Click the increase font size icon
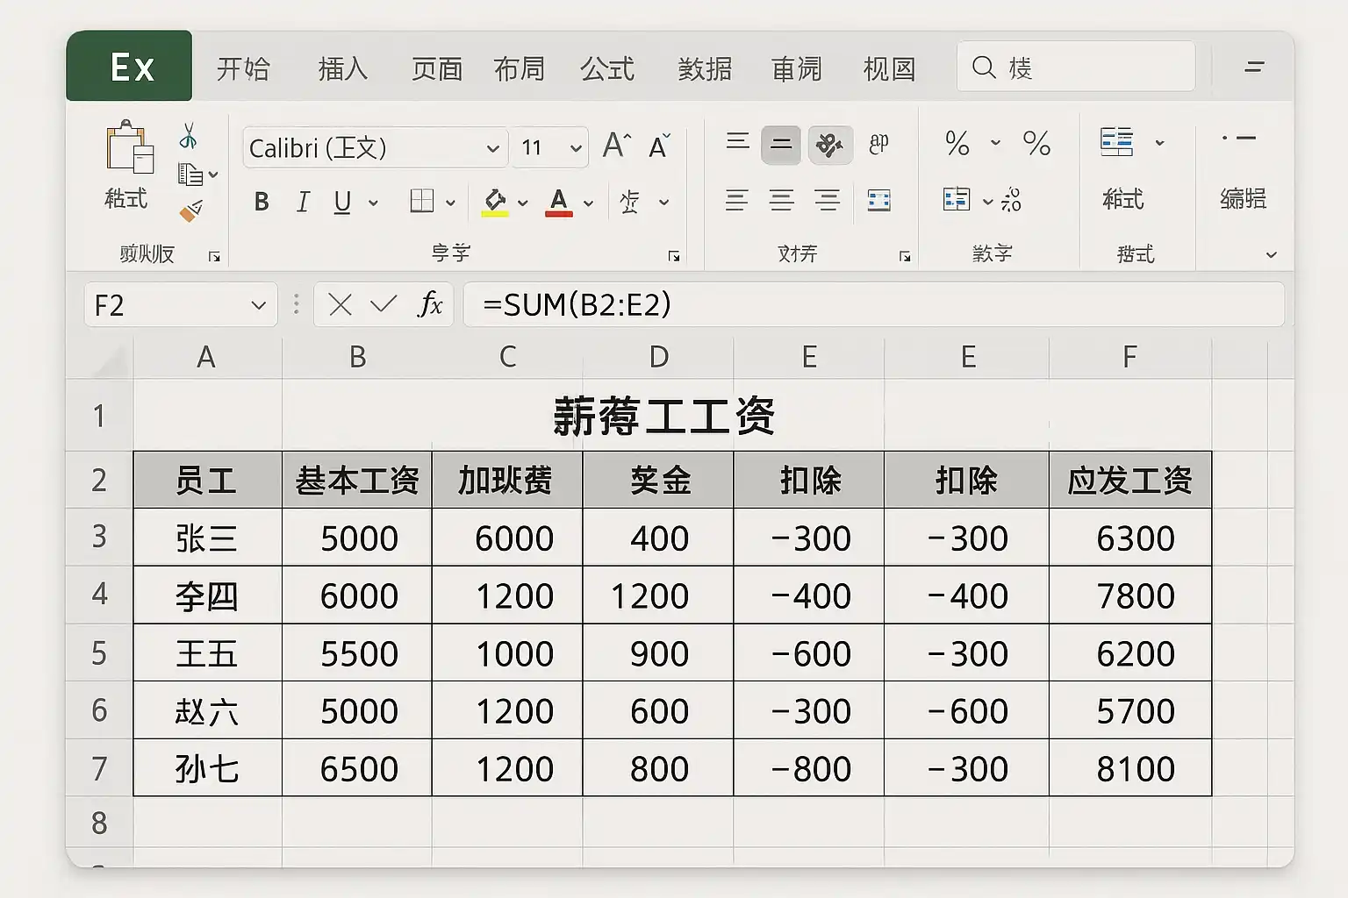Screen dimensions: 1348x898 pyautogui.click(x=616, y=146)
